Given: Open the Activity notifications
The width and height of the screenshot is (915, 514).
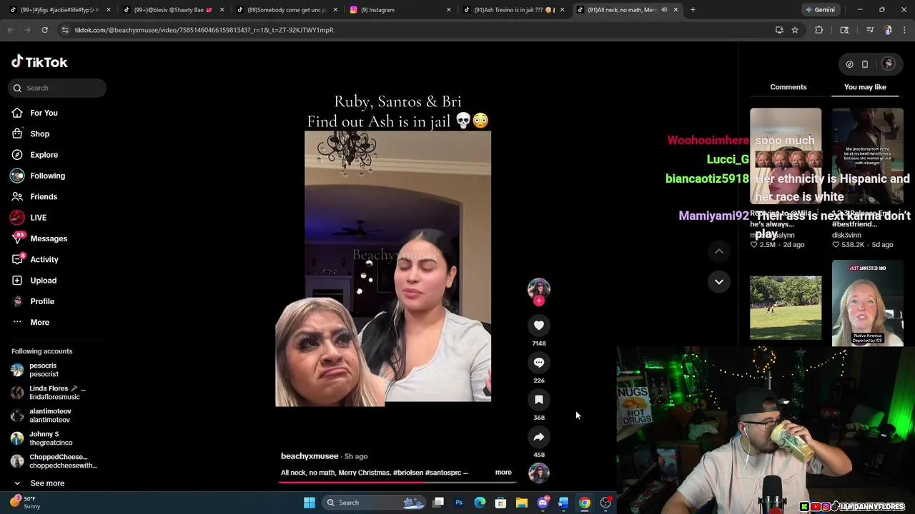Looking at the screenshot, I should tap(44, 259).
